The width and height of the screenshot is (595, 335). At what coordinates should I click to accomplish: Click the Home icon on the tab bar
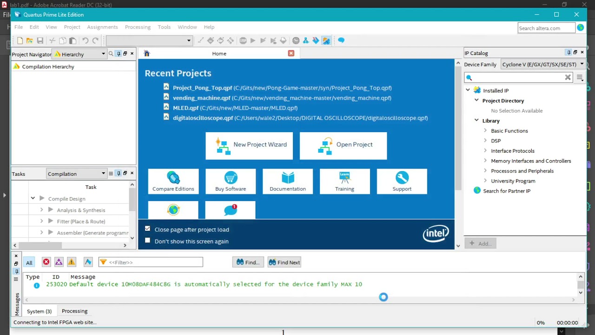tap(147, 54)
